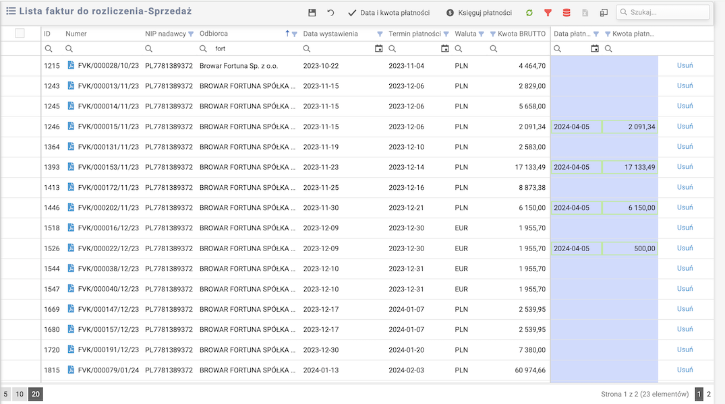Open the column chooser icon
This screenshot has width=725, height=404.
(x=604, y=13)
